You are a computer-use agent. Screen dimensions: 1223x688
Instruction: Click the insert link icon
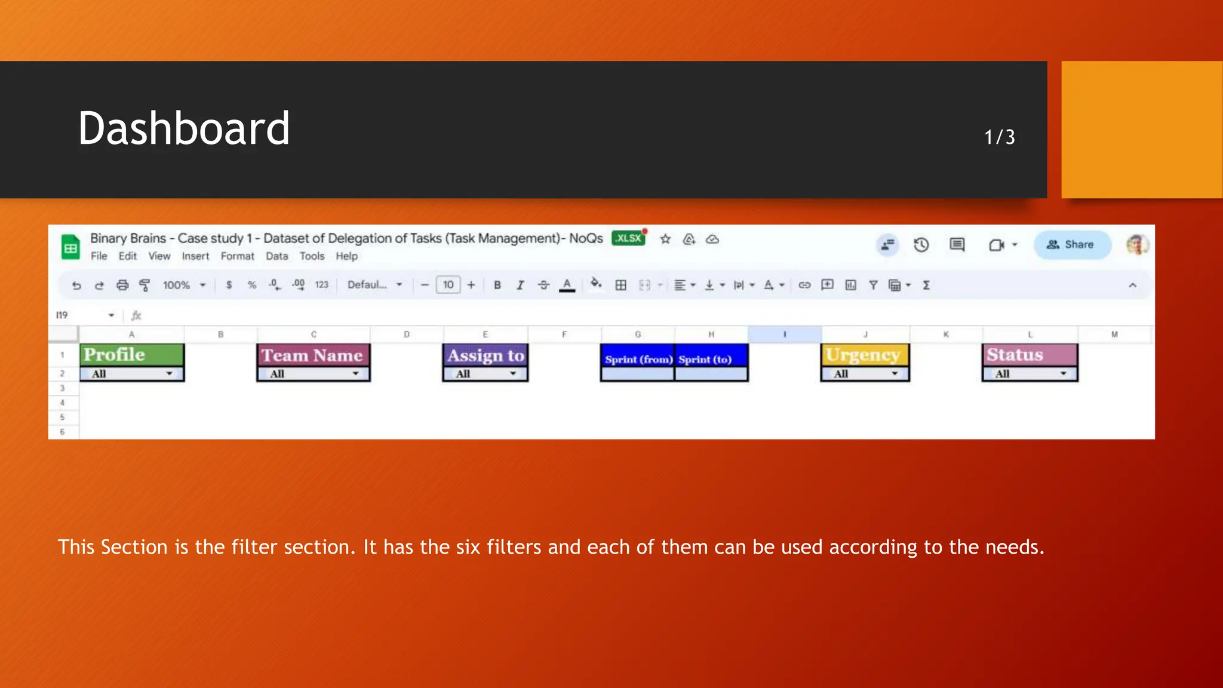pos(804,285)
